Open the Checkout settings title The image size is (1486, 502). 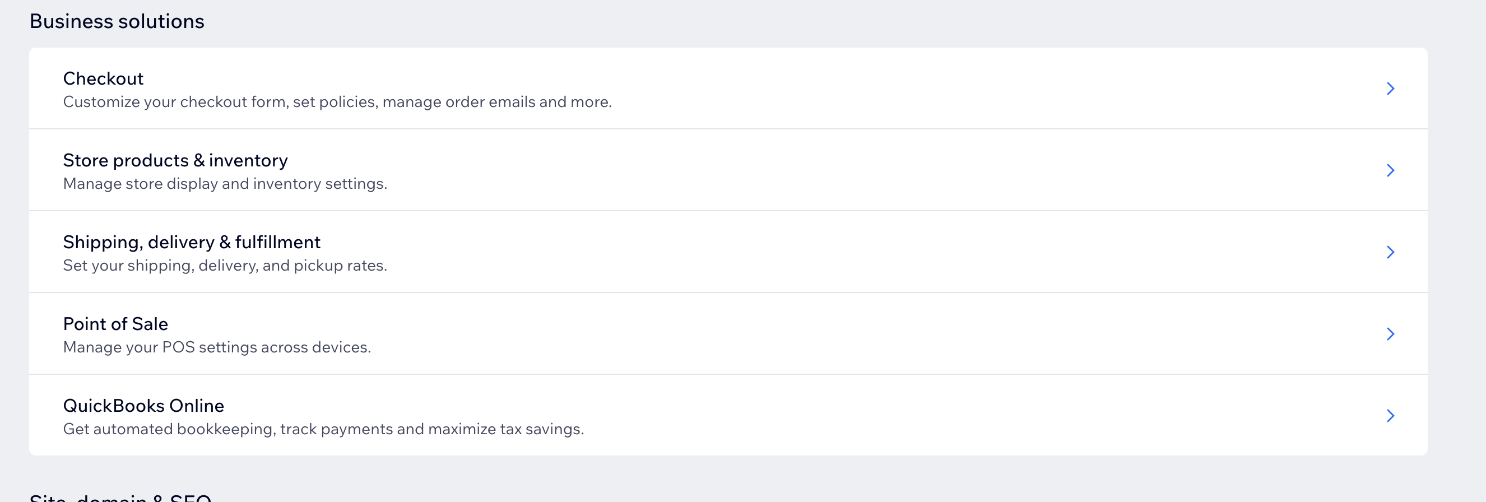[103, 78]
